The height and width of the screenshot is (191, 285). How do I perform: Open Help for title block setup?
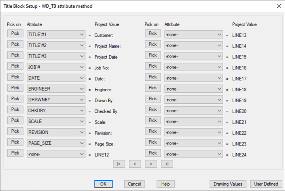coord(166,184)
